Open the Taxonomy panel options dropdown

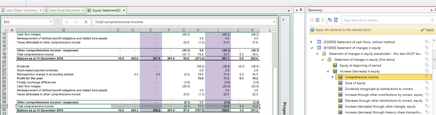pyautogui.click(x=432, y=10)
